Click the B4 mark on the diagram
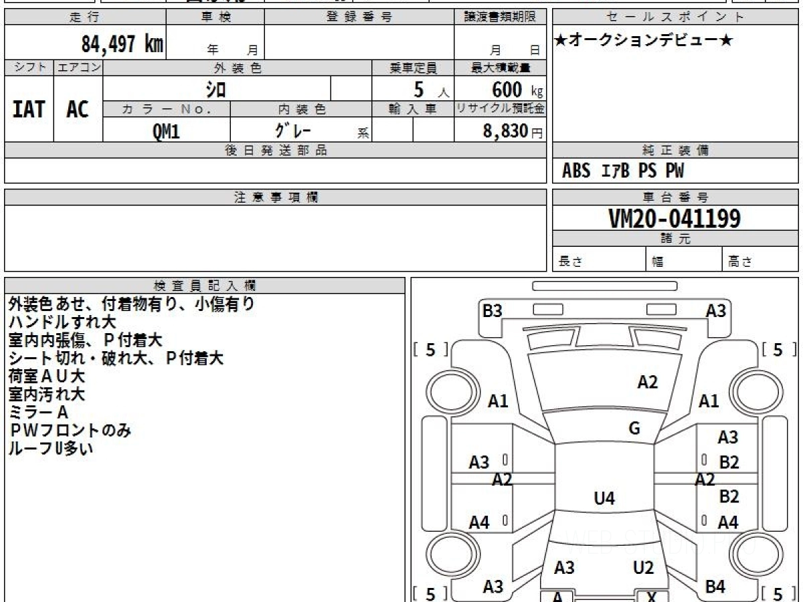The image size is (803, 602). [715, 587]
